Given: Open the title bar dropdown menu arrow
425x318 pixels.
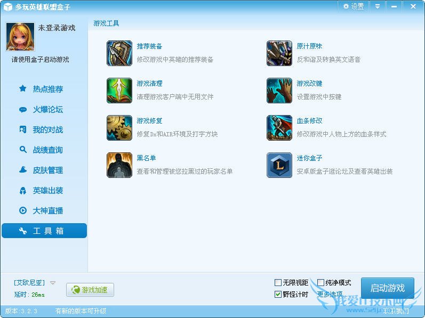Looking at the screenshot, I should click(x=378, y=6).
